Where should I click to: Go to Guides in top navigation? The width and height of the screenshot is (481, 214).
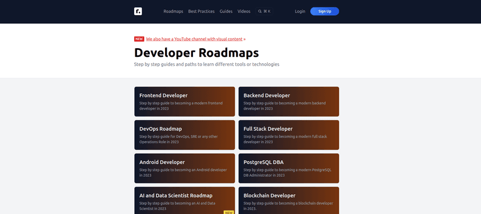226,12
